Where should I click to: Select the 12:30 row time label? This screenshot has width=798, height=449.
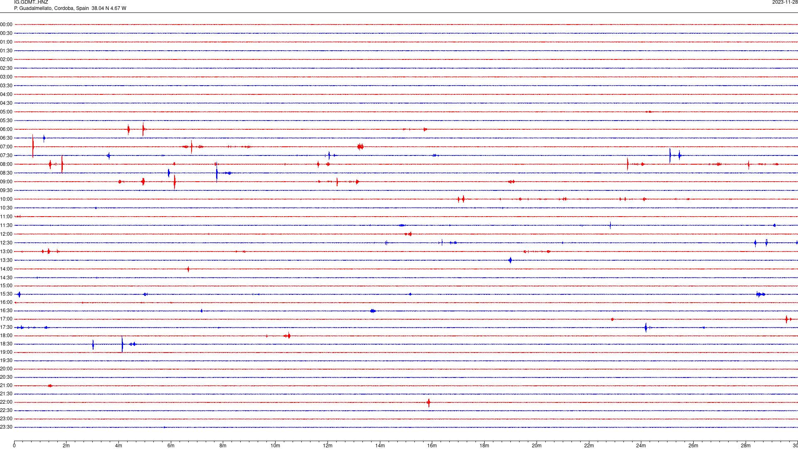click(x=6, y=243)
